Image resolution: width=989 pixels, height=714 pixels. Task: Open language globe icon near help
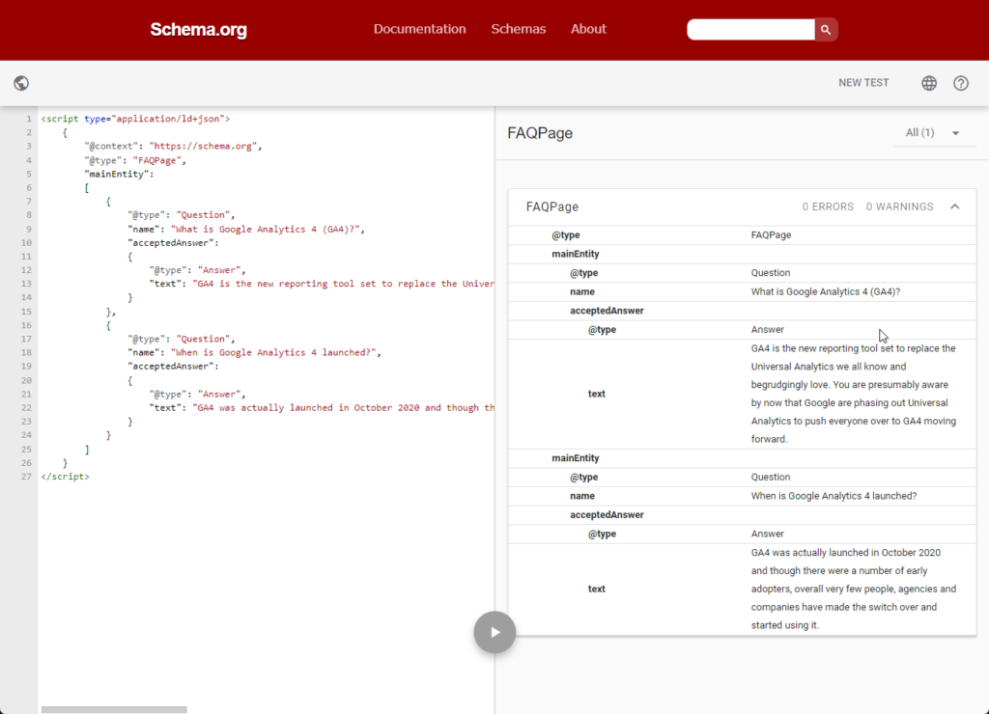(929, 83)
